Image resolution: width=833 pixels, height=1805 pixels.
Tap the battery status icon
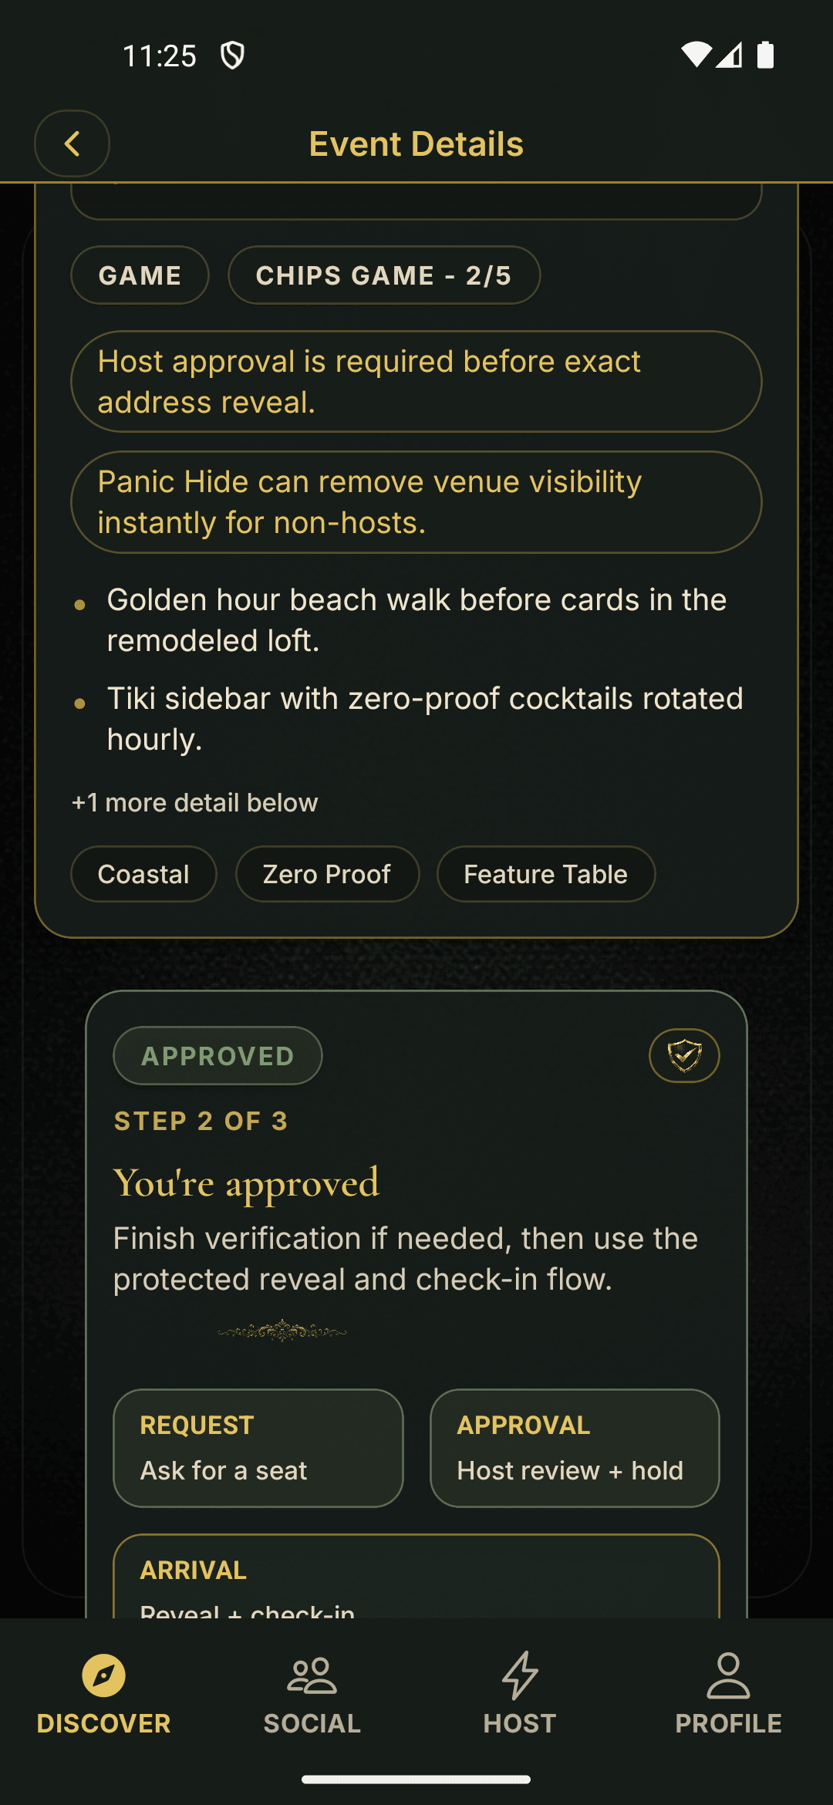click(x=765, y=56)
